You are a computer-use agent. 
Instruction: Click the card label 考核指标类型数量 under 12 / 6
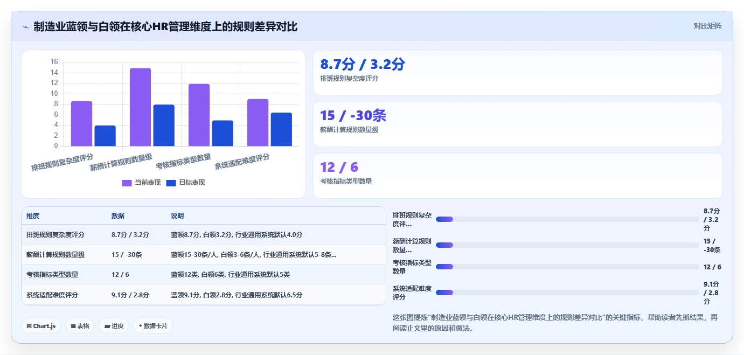[x=346, y=182]
